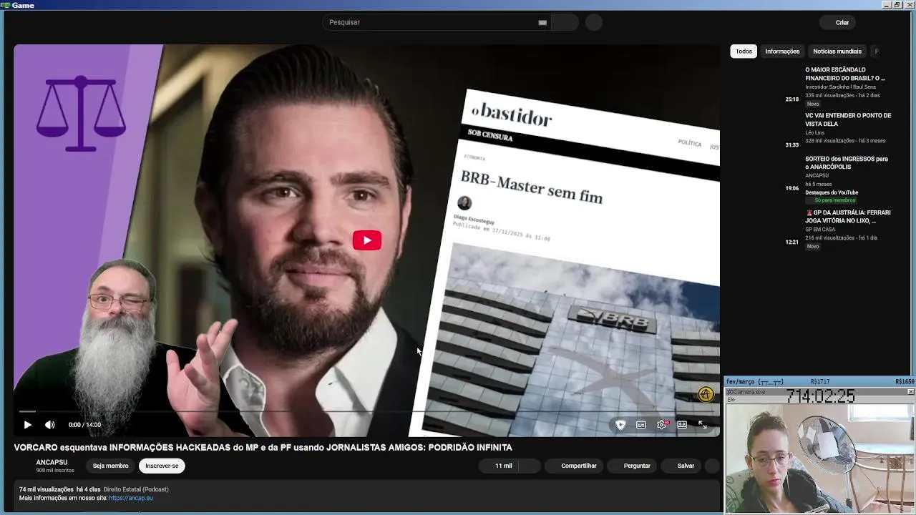Select the Informações filter chip

[782, 51]
